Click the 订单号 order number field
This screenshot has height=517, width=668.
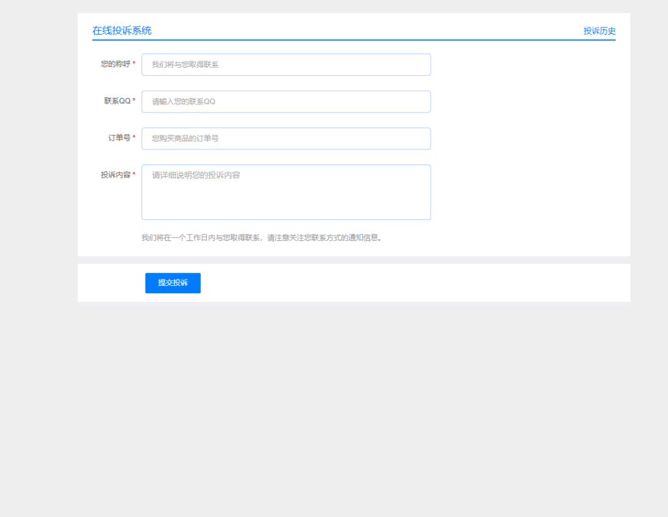286,138
